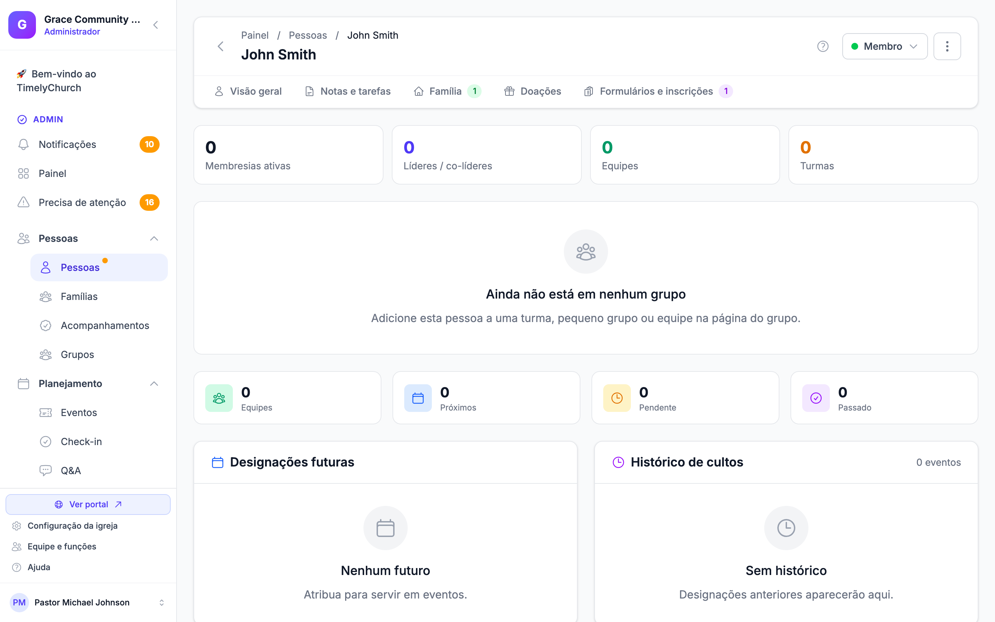Click the Configuração da igreja gear icon
The width and height of the screenshot is (995, 622).
point(17,526)
